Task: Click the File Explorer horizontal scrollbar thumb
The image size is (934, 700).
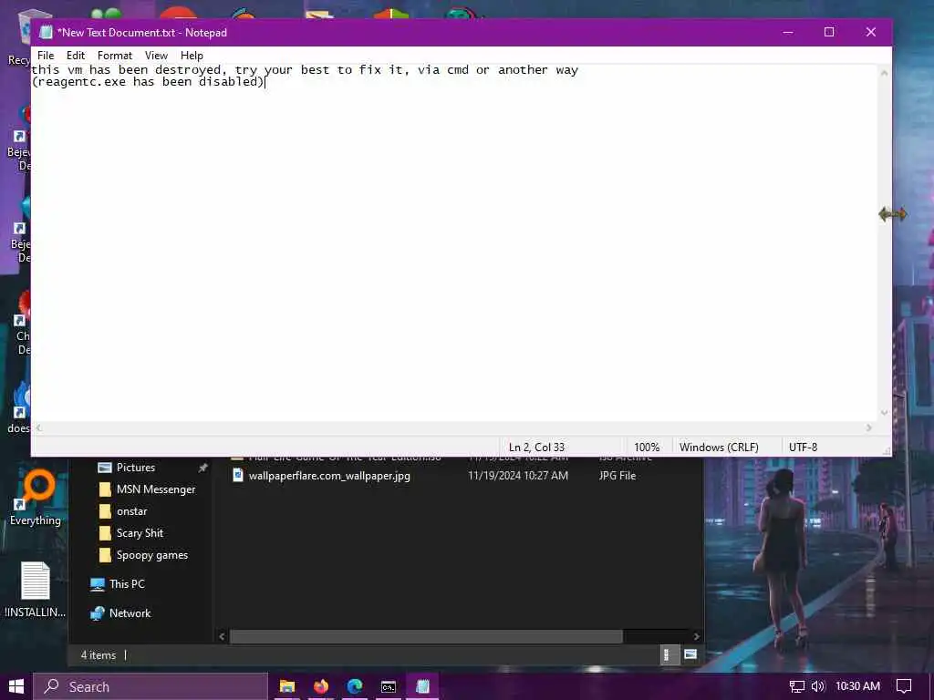Action: 426,637
